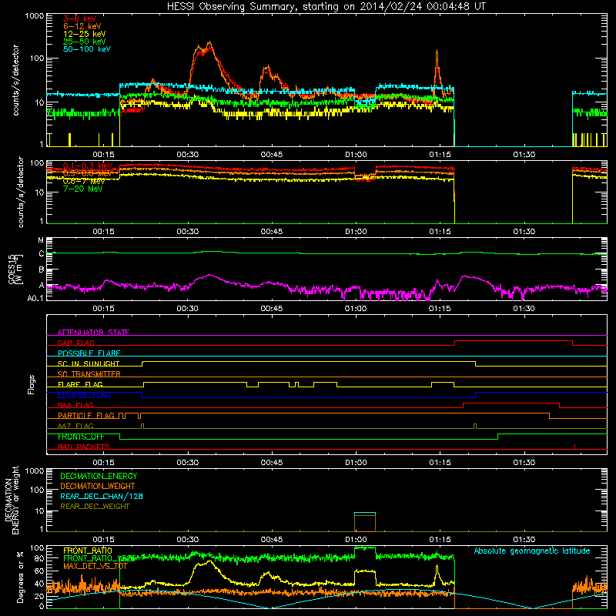Image resolution: width=616 pixels, height=616 pixels.
Task: Click the PARTICLE_FLAG label
Action: coord(86,416)
